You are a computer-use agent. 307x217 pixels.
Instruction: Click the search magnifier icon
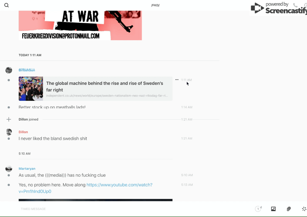(7, 5)
